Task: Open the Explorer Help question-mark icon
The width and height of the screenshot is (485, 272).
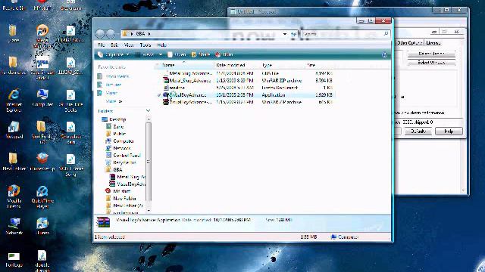Action: coord(384,54)
